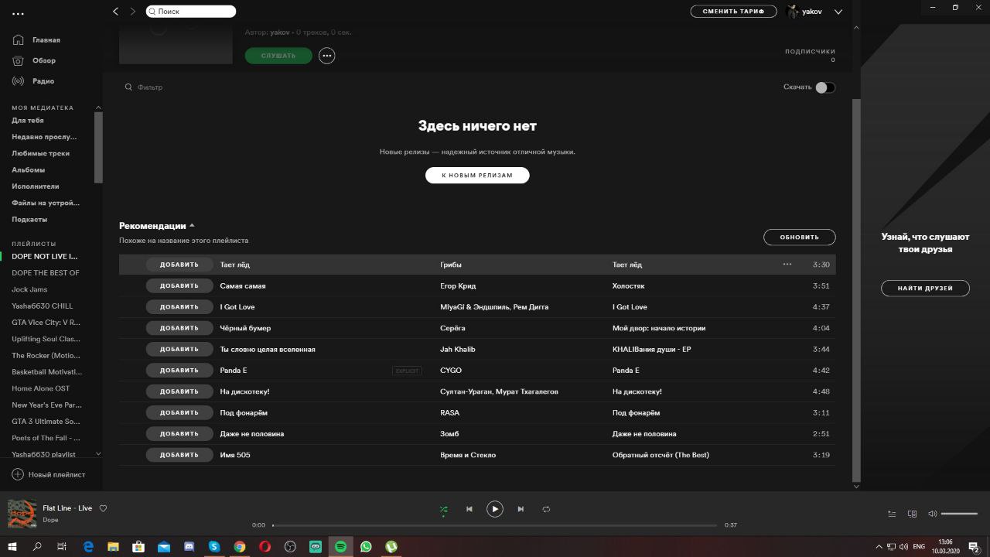Click К НОВЫМ РЕЛИЗАМ button
This screenshot has height=557, width=990.
click(477, 175)
